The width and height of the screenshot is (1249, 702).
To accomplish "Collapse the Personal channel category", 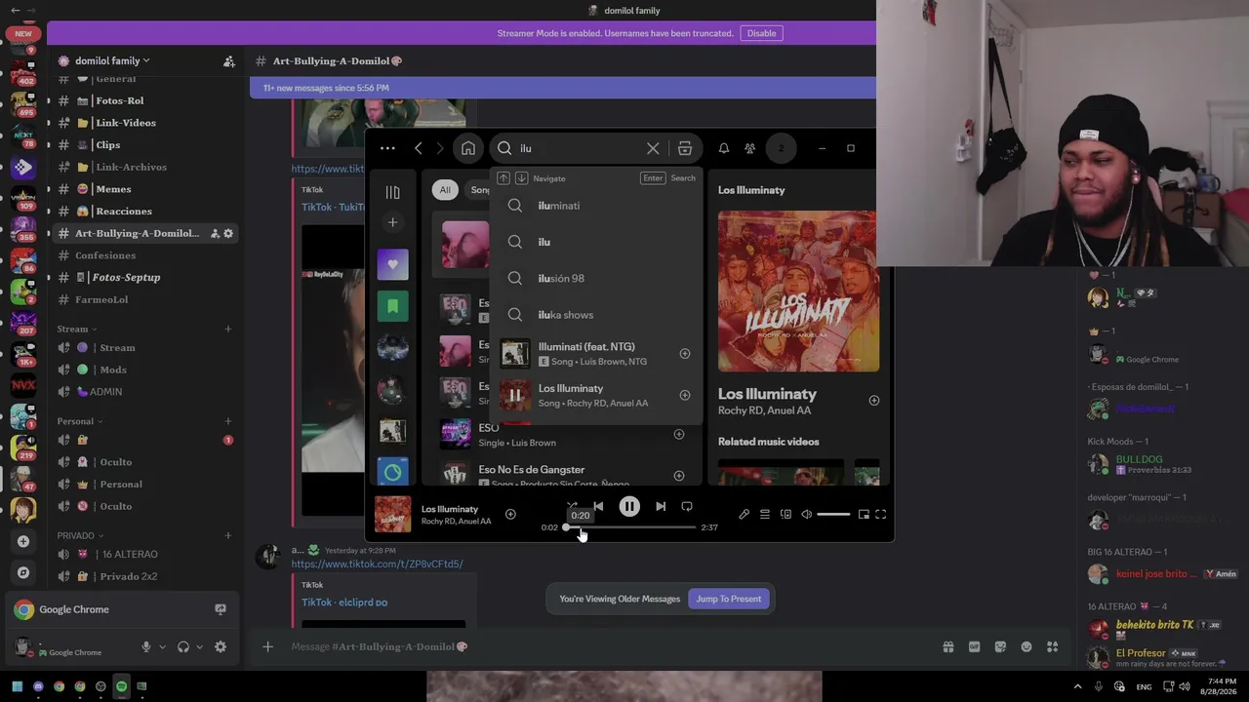I will (x=79, y=421).
